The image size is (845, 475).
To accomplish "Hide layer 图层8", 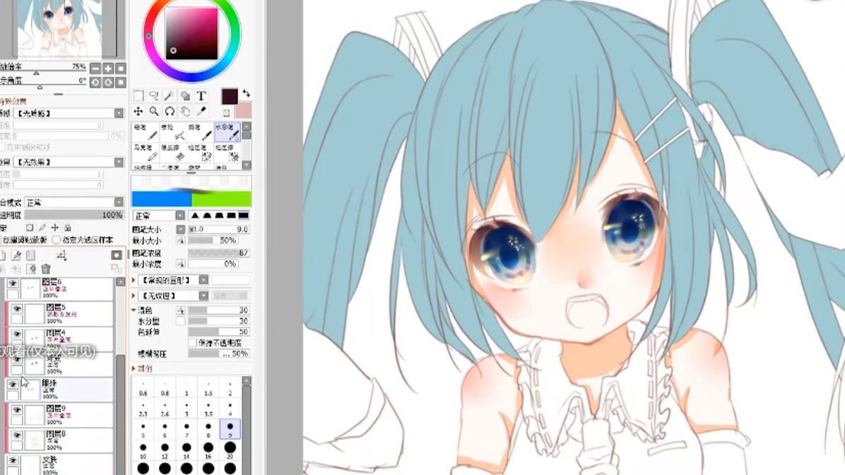I will pos(17,435).
